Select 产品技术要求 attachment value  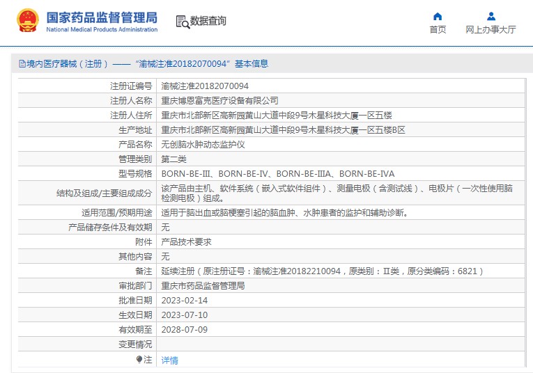pyautogui.click(x=186, y=241)
